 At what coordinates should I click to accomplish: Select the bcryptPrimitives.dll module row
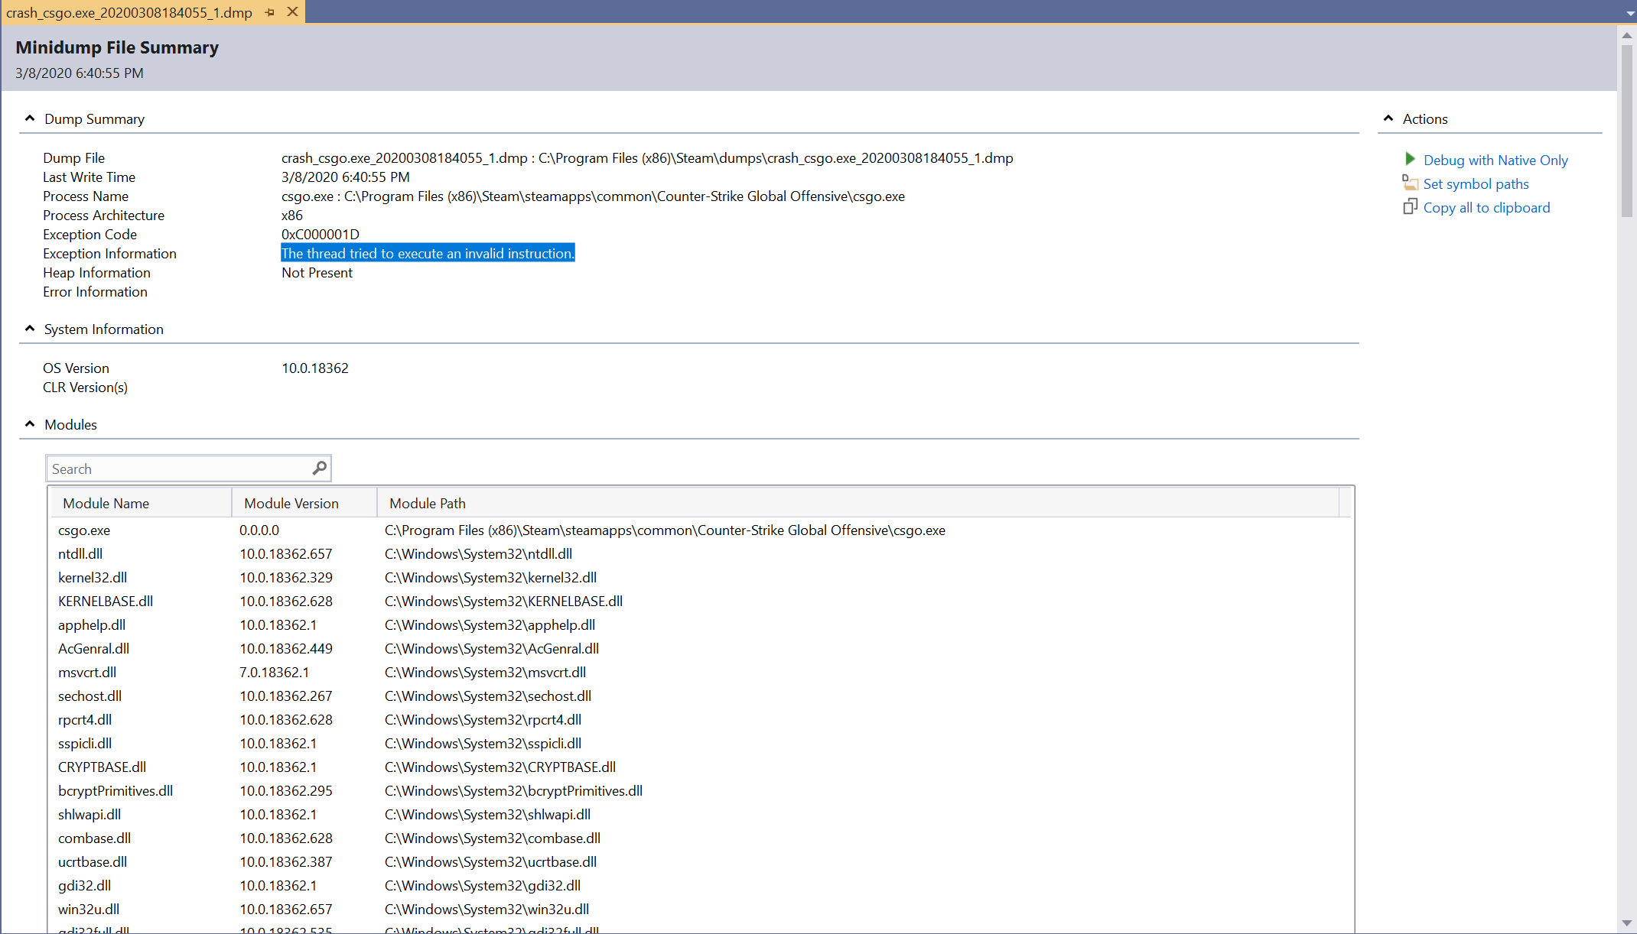pos(700,790)
